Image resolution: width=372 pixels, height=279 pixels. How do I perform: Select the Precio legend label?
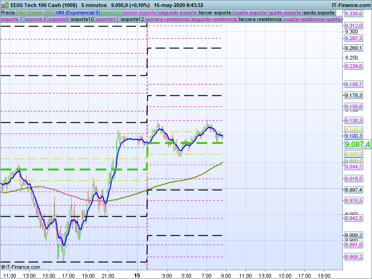click(x=8, y=13)
